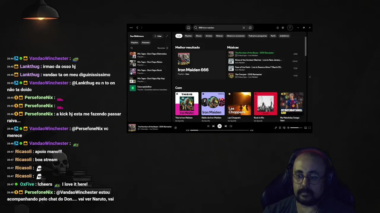Select the Gêneros e momentos tab
The width and height of the screenshot is (380, 213).
[236, 36]
